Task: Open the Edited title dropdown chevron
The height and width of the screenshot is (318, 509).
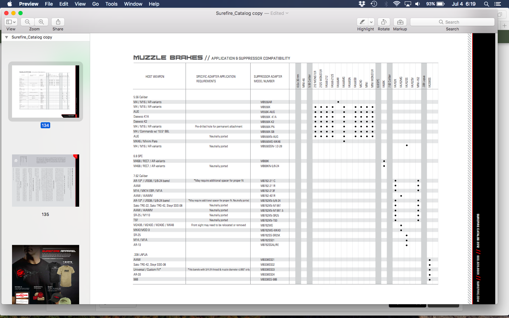Action: [x=287, y=13]
